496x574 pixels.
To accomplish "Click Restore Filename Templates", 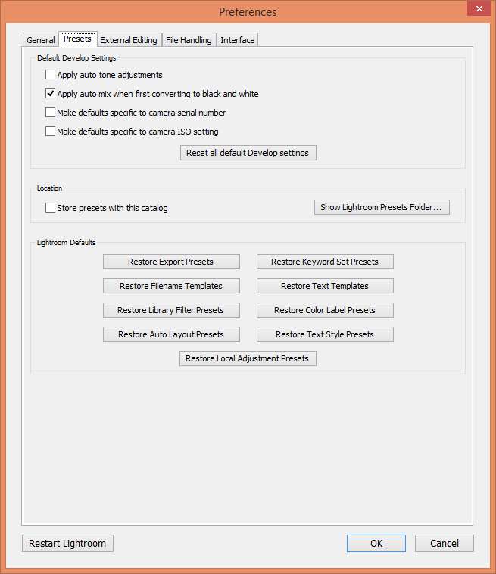I will [x=171, y=286].
